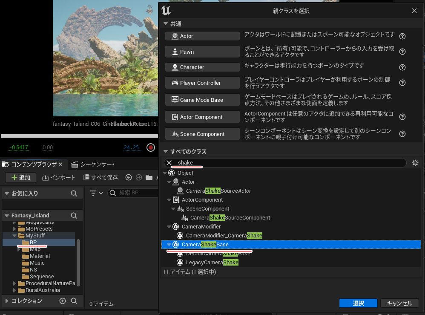The image size is (425, 315).
Task: Open class viewer settings gear
Action: pos(415,163)
